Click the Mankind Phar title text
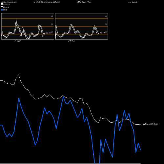Image resolution: width=164 pixels, height=164 pixels. [x=84, y=2]
